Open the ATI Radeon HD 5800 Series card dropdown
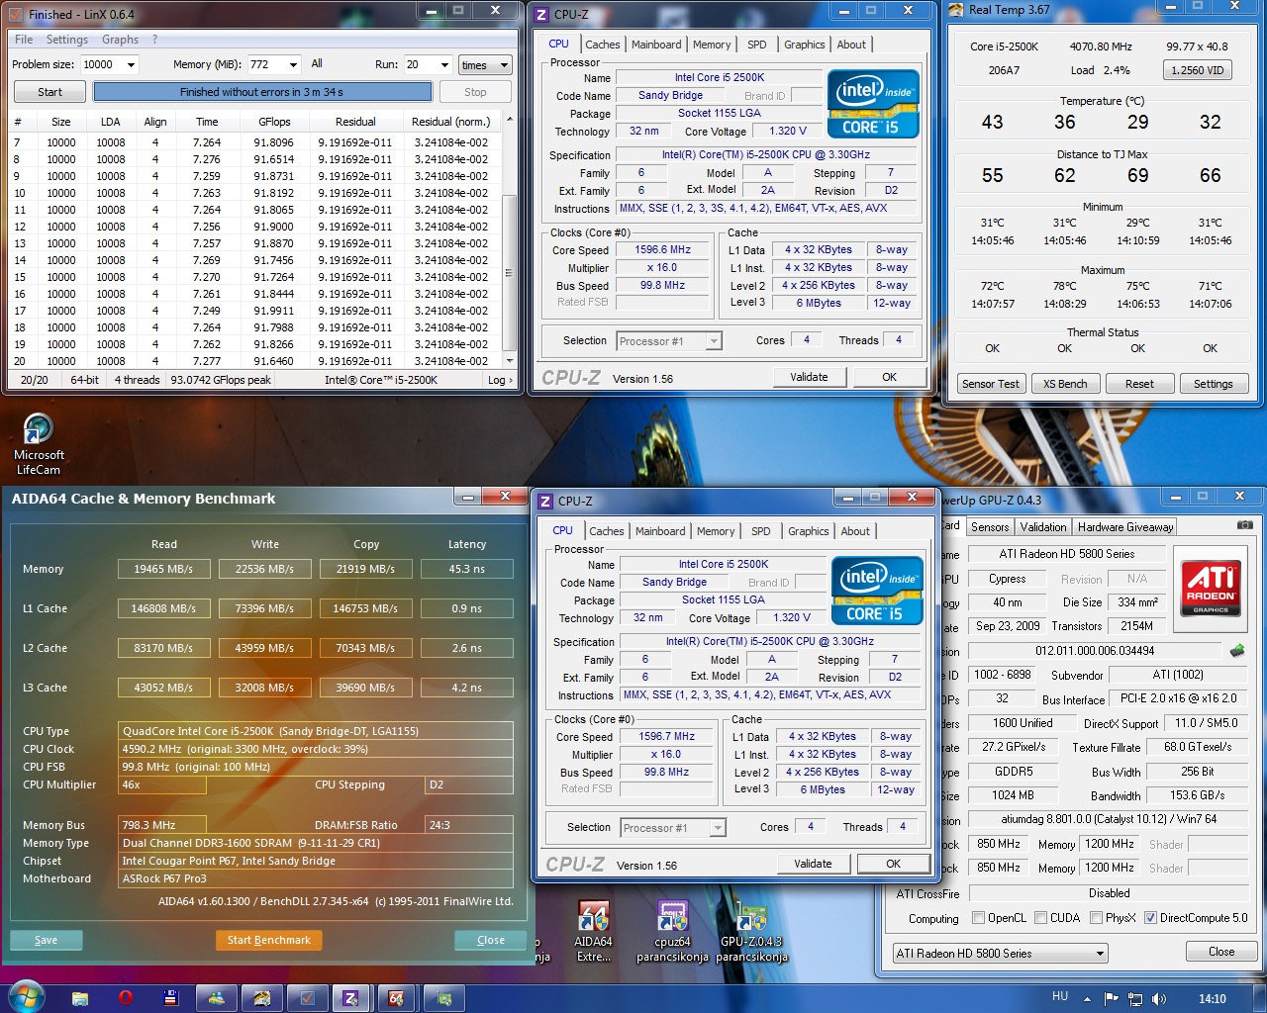The width and height of the screenshot is (1267, 1013). pos(1000,954)
